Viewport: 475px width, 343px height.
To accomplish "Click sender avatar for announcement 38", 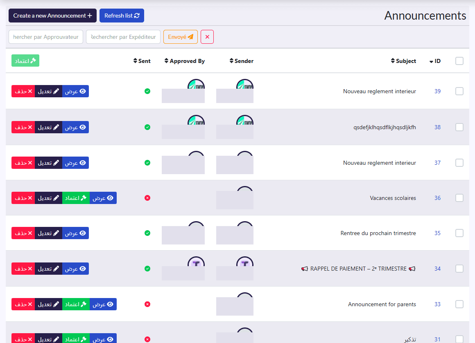I will pyautogui.click(x=245, y=120).
